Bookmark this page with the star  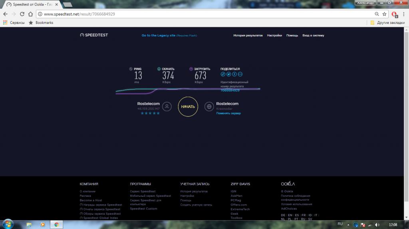(384, 14)
